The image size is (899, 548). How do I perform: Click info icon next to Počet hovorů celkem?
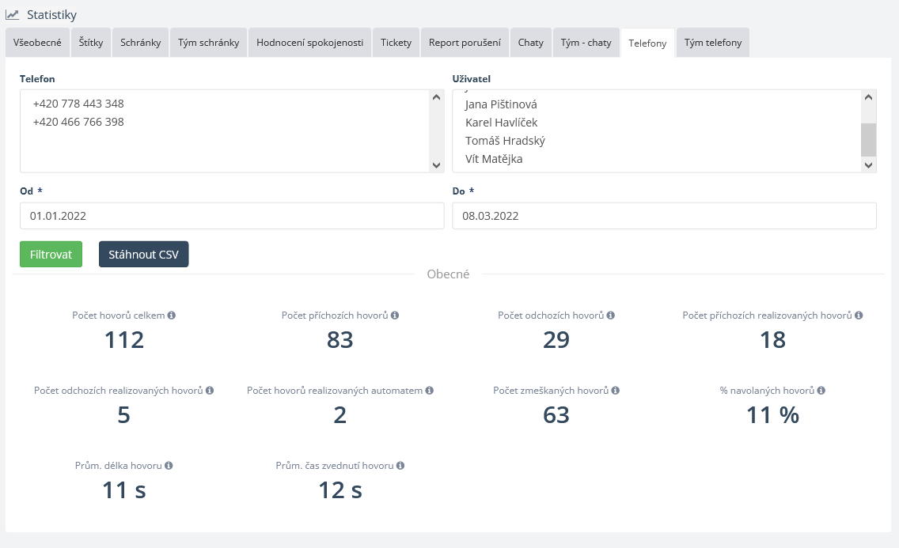point(172,316)
